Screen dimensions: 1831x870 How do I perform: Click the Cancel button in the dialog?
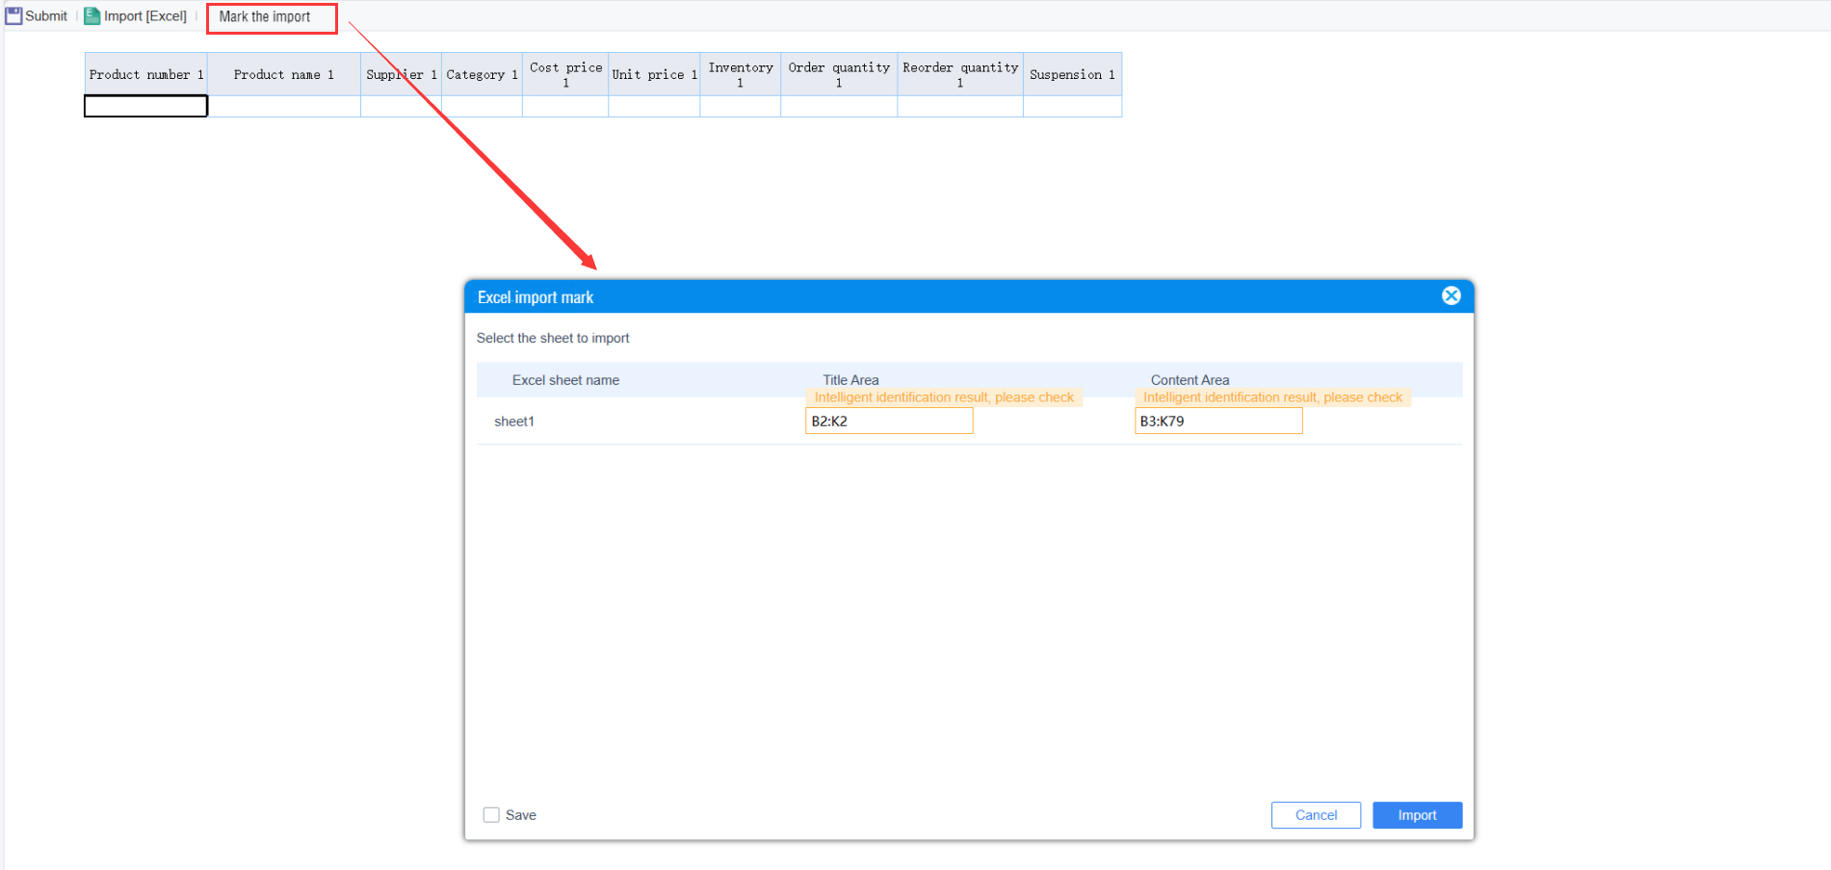point(1315,814)
